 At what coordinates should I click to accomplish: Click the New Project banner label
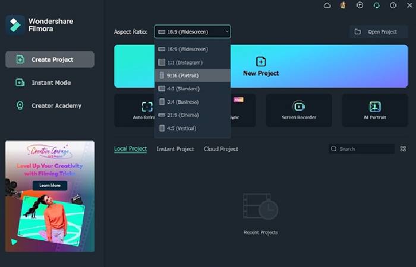261,74
